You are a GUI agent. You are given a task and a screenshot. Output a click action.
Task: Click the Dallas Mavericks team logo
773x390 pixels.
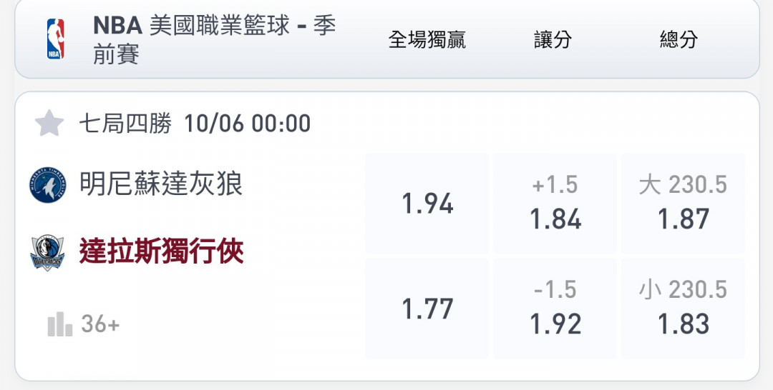(x=47, y=253)
